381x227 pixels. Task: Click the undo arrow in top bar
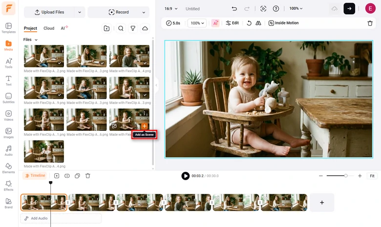[x=234, y=9]
